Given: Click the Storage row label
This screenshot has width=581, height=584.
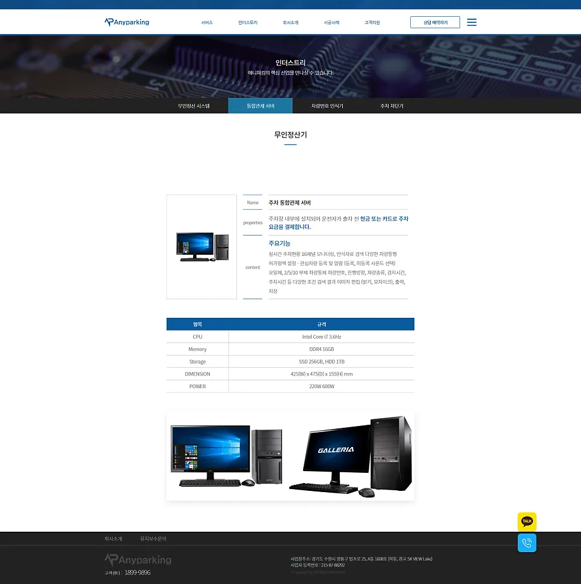Looking at the screenshot, I should coord(198,362).
